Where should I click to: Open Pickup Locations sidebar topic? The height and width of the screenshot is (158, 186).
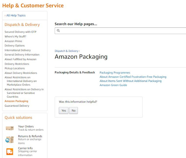[x=15, y=68]
